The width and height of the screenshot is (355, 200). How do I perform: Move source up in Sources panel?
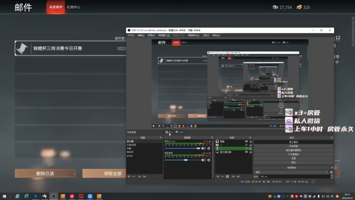[233, 176]
